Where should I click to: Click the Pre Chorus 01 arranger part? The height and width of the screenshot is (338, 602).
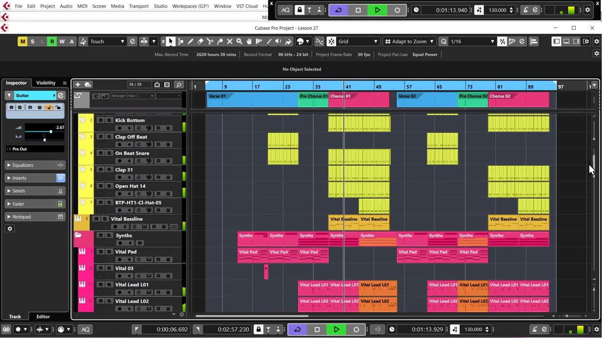click(314, 99)
